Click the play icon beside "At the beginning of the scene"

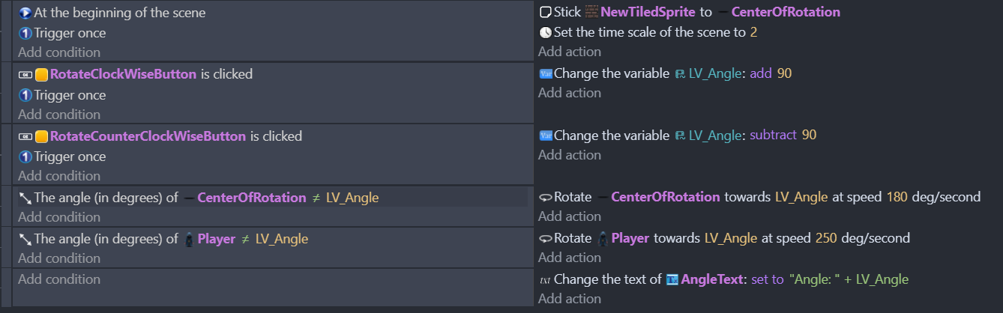click(x=25, y=13)
